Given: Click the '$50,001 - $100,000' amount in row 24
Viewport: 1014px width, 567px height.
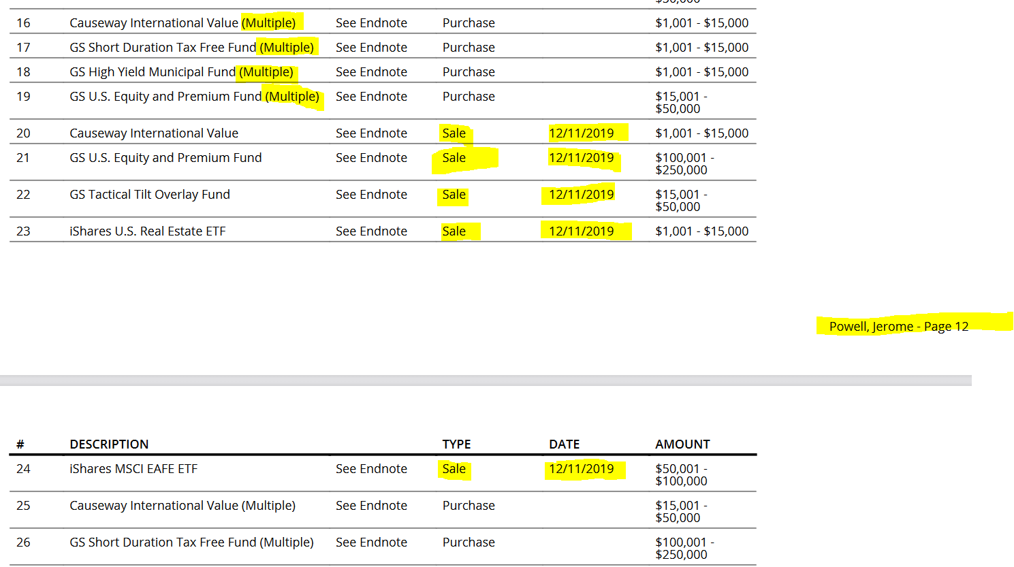Looking at the screenshot, I should click(x=681, y=475).
